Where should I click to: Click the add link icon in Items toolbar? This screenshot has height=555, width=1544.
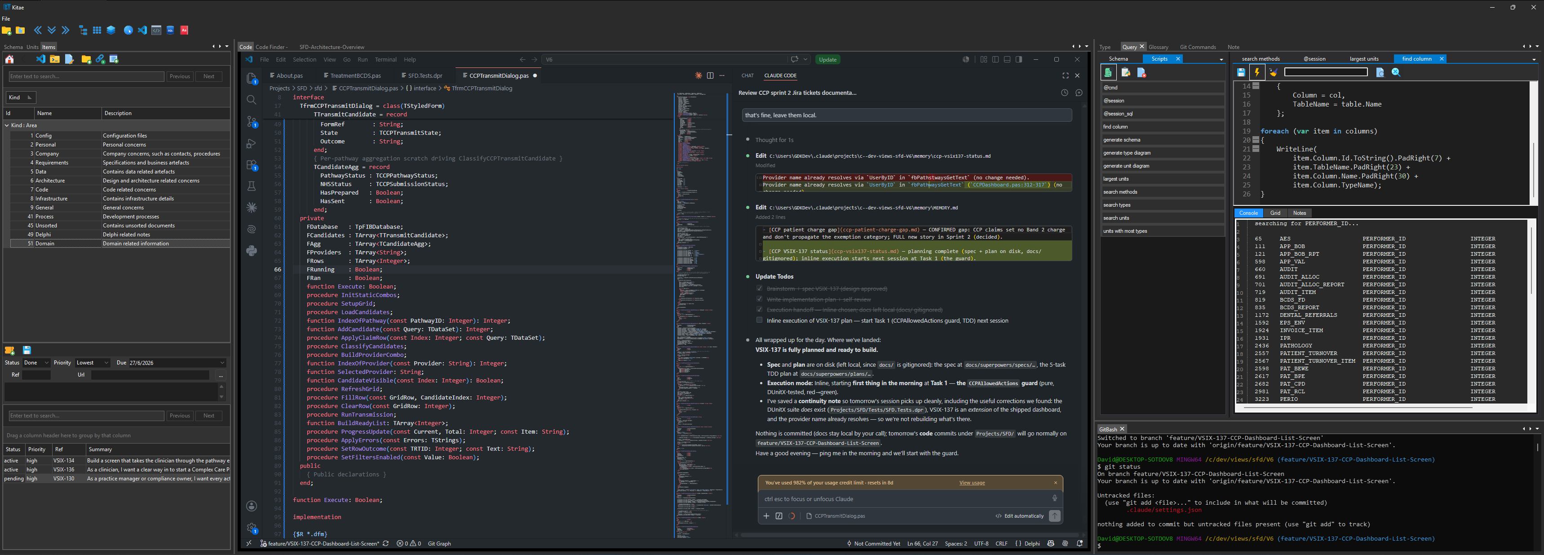(100, 59)
